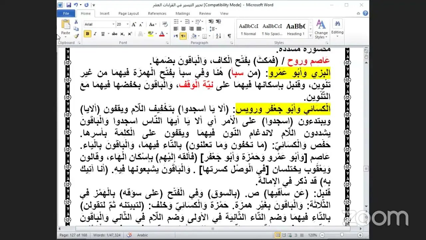
Task: Set right-to-left text direction
Action: tap(183, 36)
